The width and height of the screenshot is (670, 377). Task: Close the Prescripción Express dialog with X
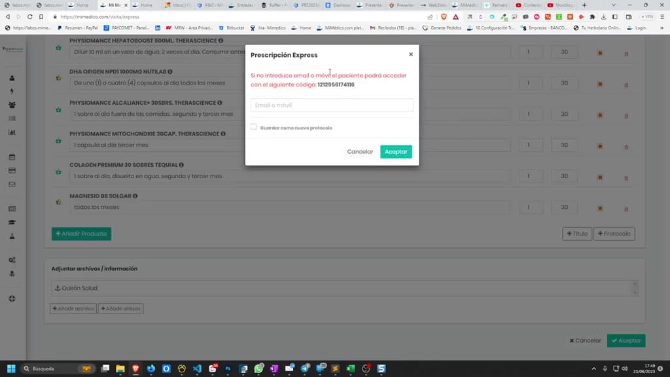pos(411,54)
